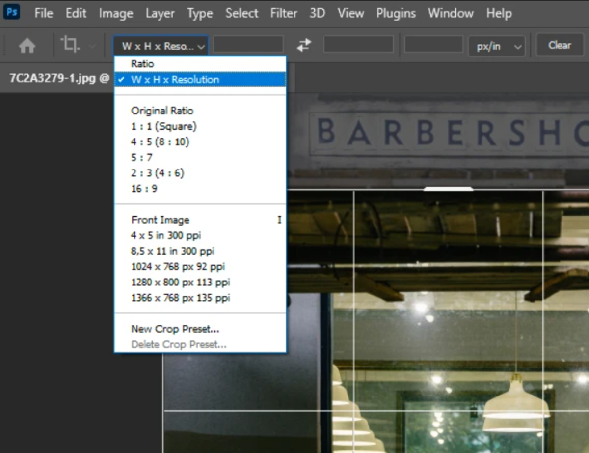Open the px/in unit dropdown
Image resolution: width=589 pixels, height=453 pixels.
point(497,45)
